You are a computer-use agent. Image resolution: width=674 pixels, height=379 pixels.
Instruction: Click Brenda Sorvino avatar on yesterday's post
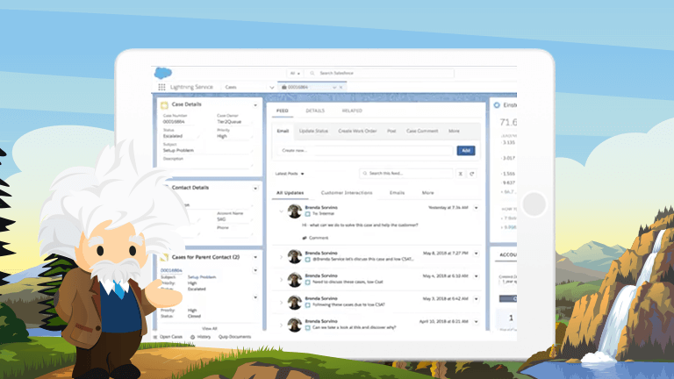tap(295, 211)
